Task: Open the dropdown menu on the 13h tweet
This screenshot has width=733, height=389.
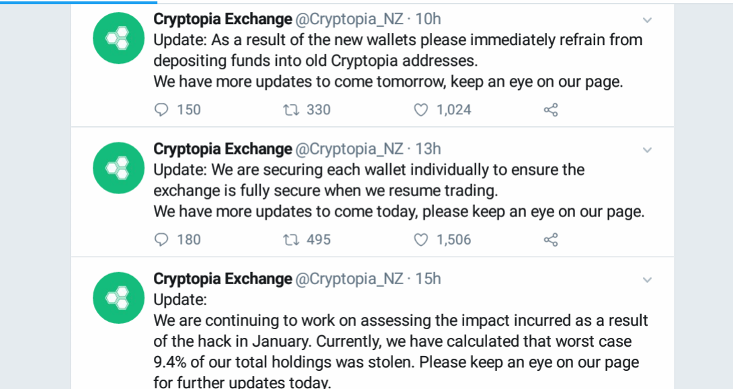Action: pos(647,149)
